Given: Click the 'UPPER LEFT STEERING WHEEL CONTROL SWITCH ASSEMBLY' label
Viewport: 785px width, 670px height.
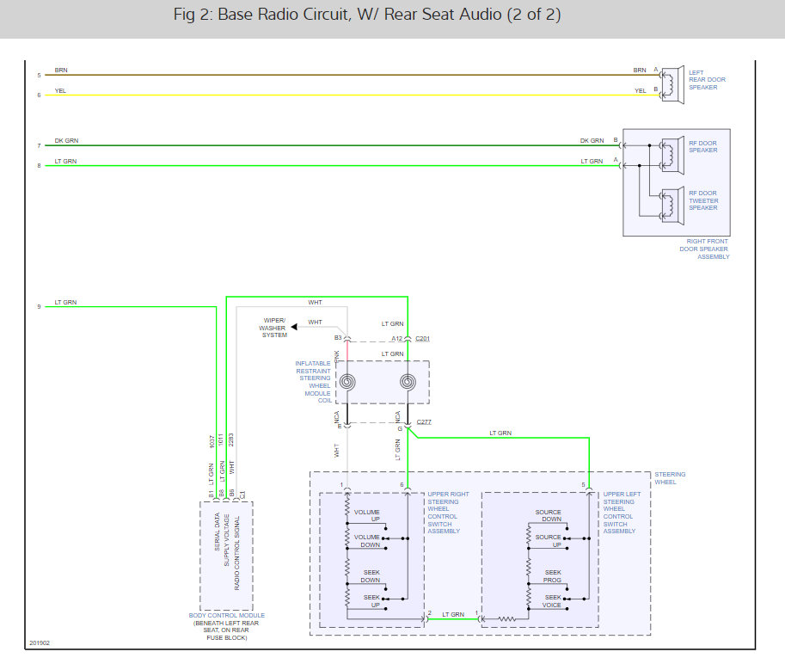Looking at the screenshot, I should pyautogui.click(x=622, y=513).
